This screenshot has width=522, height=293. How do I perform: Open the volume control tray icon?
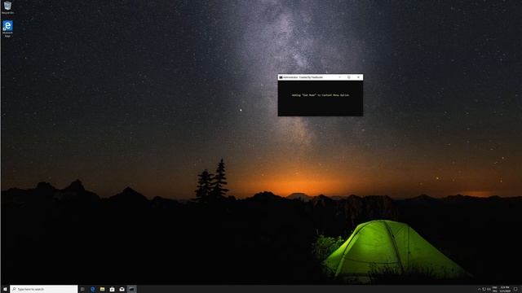click(489, 290)
